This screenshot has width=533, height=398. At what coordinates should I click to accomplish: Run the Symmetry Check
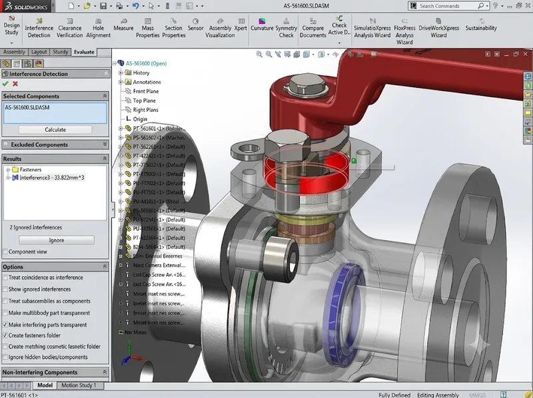pyautogui.click(x=286, y=28)
